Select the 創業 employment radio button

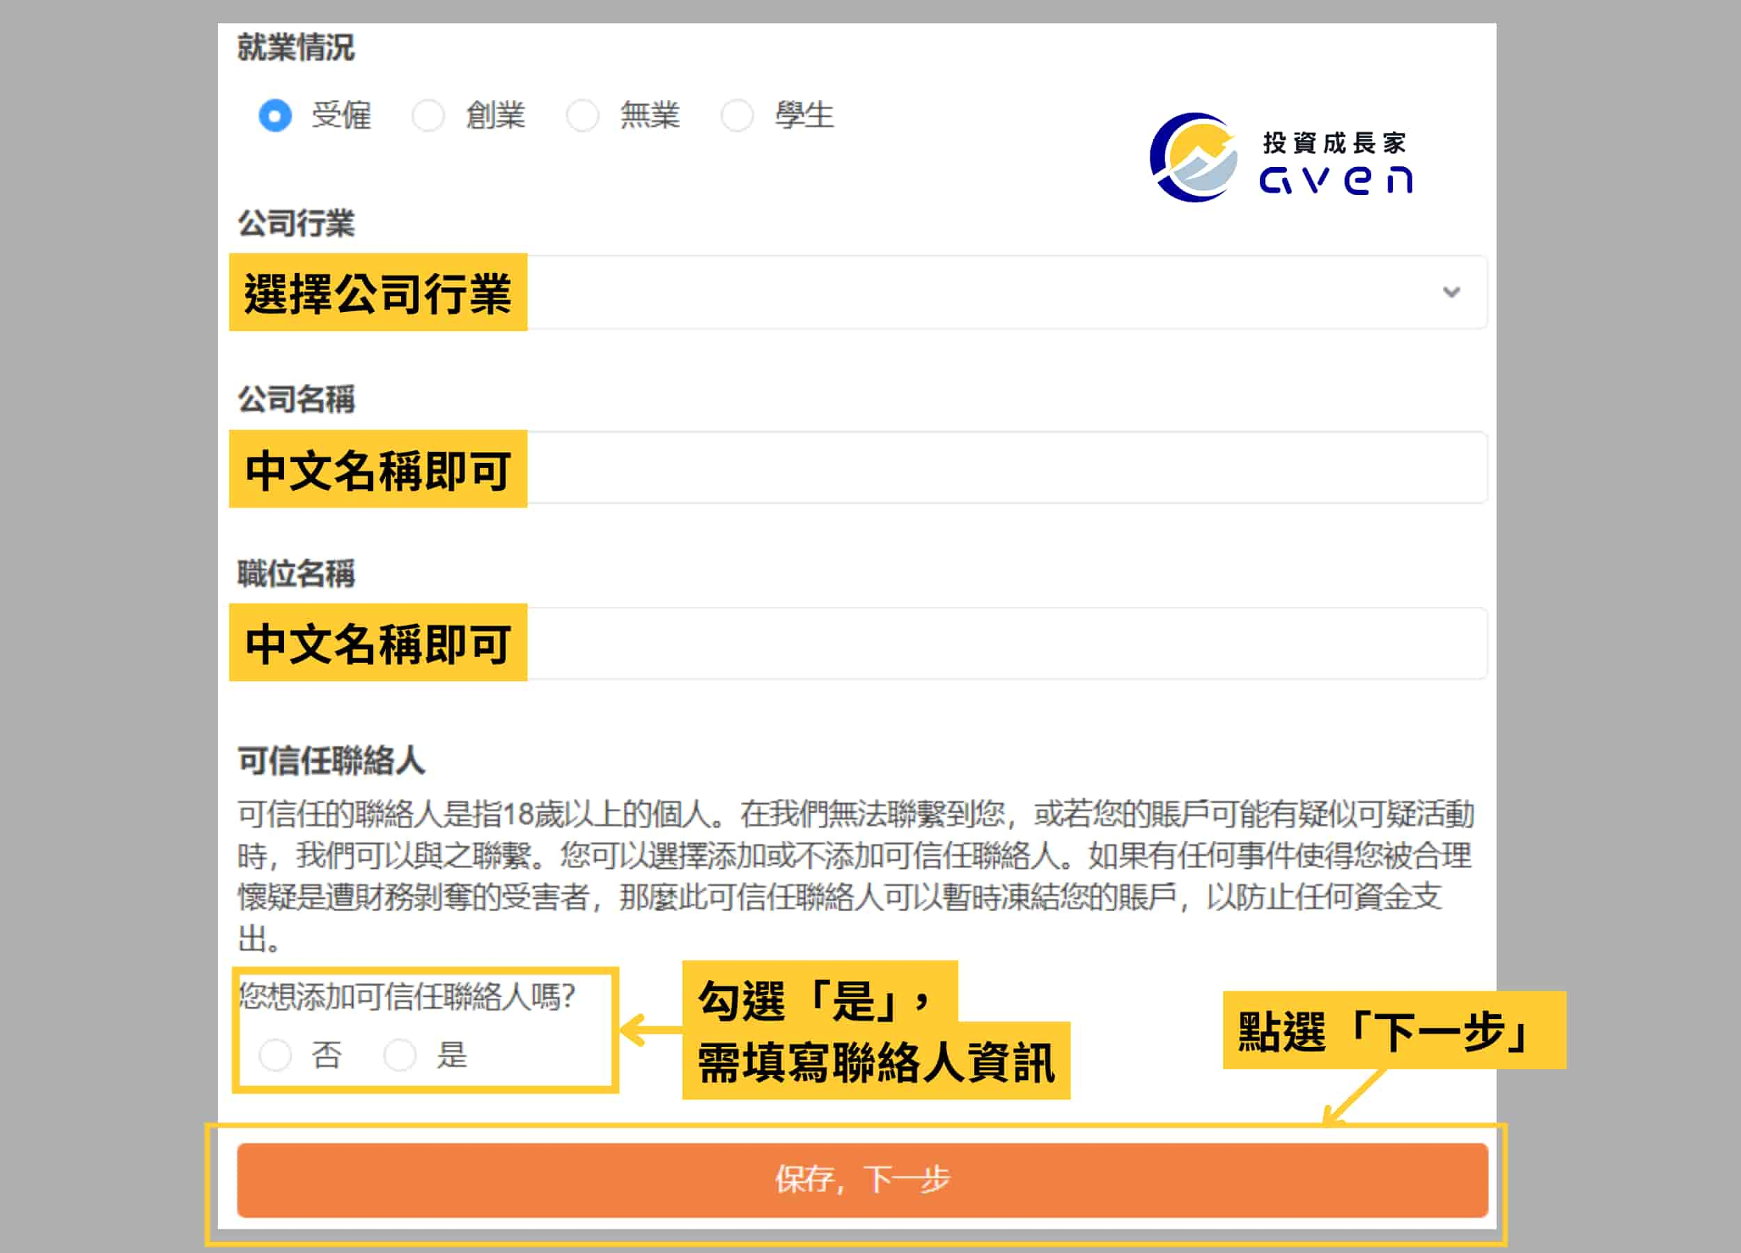(428, 116)
